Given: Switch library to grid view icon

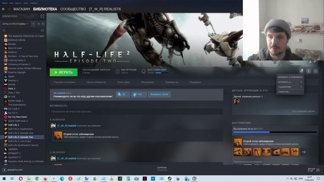Looking at the screenshot, I should tap(43, 16).
